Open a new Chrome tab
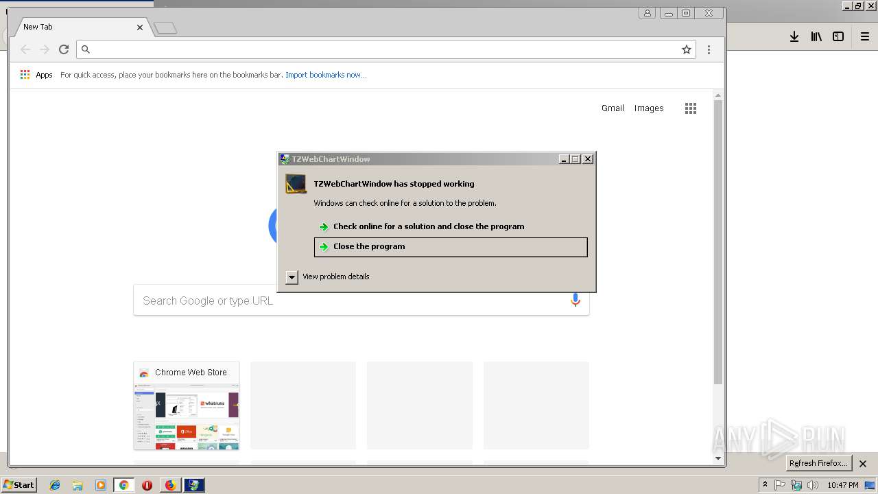This screenshot has height=494, width=878. pos(165,28)
